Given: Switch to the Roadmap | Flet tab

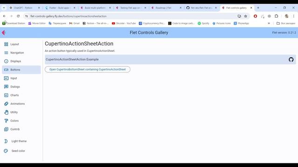Looking at the screenshot, I should click(166, 8).
